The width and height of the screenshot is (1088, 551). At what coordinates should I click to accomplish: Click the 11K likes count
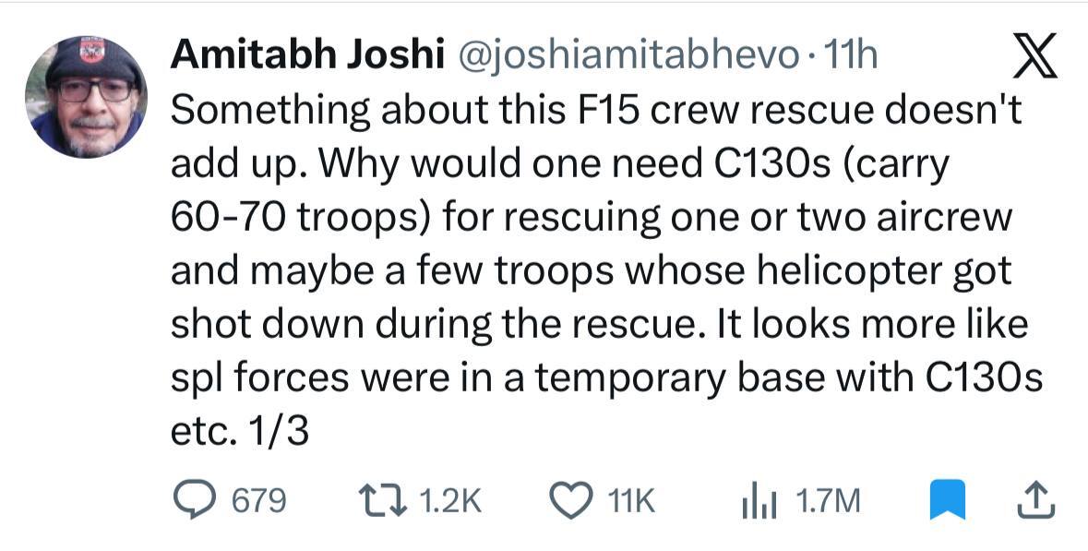click(630, 500)
